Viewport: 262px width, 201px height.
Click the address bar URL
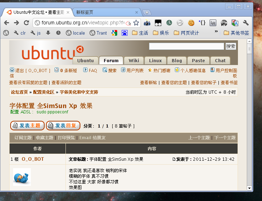click(83, 23)
